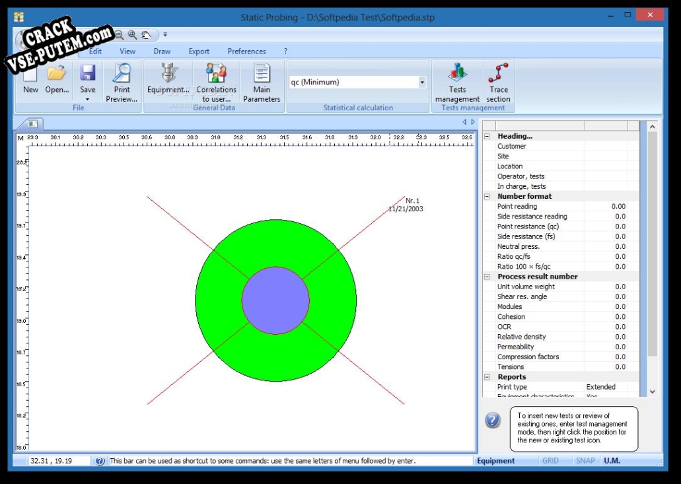Open the quick access toolbar customize arrow
This screenshot has height=484, width=681.
[x=165, y=35]
